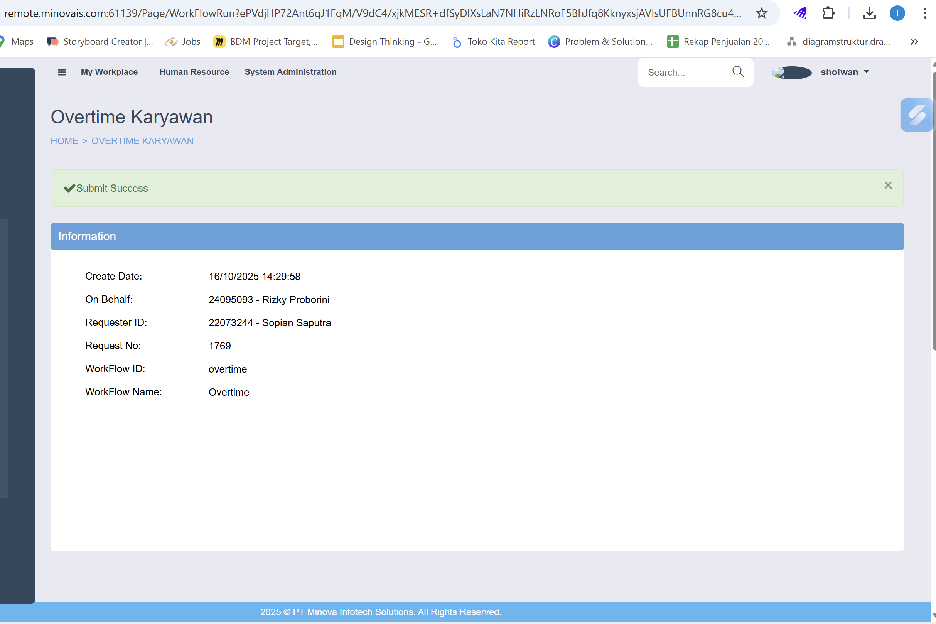Dismiss the Submit Success alert
The image size is (936, 624).
point(888,185)
